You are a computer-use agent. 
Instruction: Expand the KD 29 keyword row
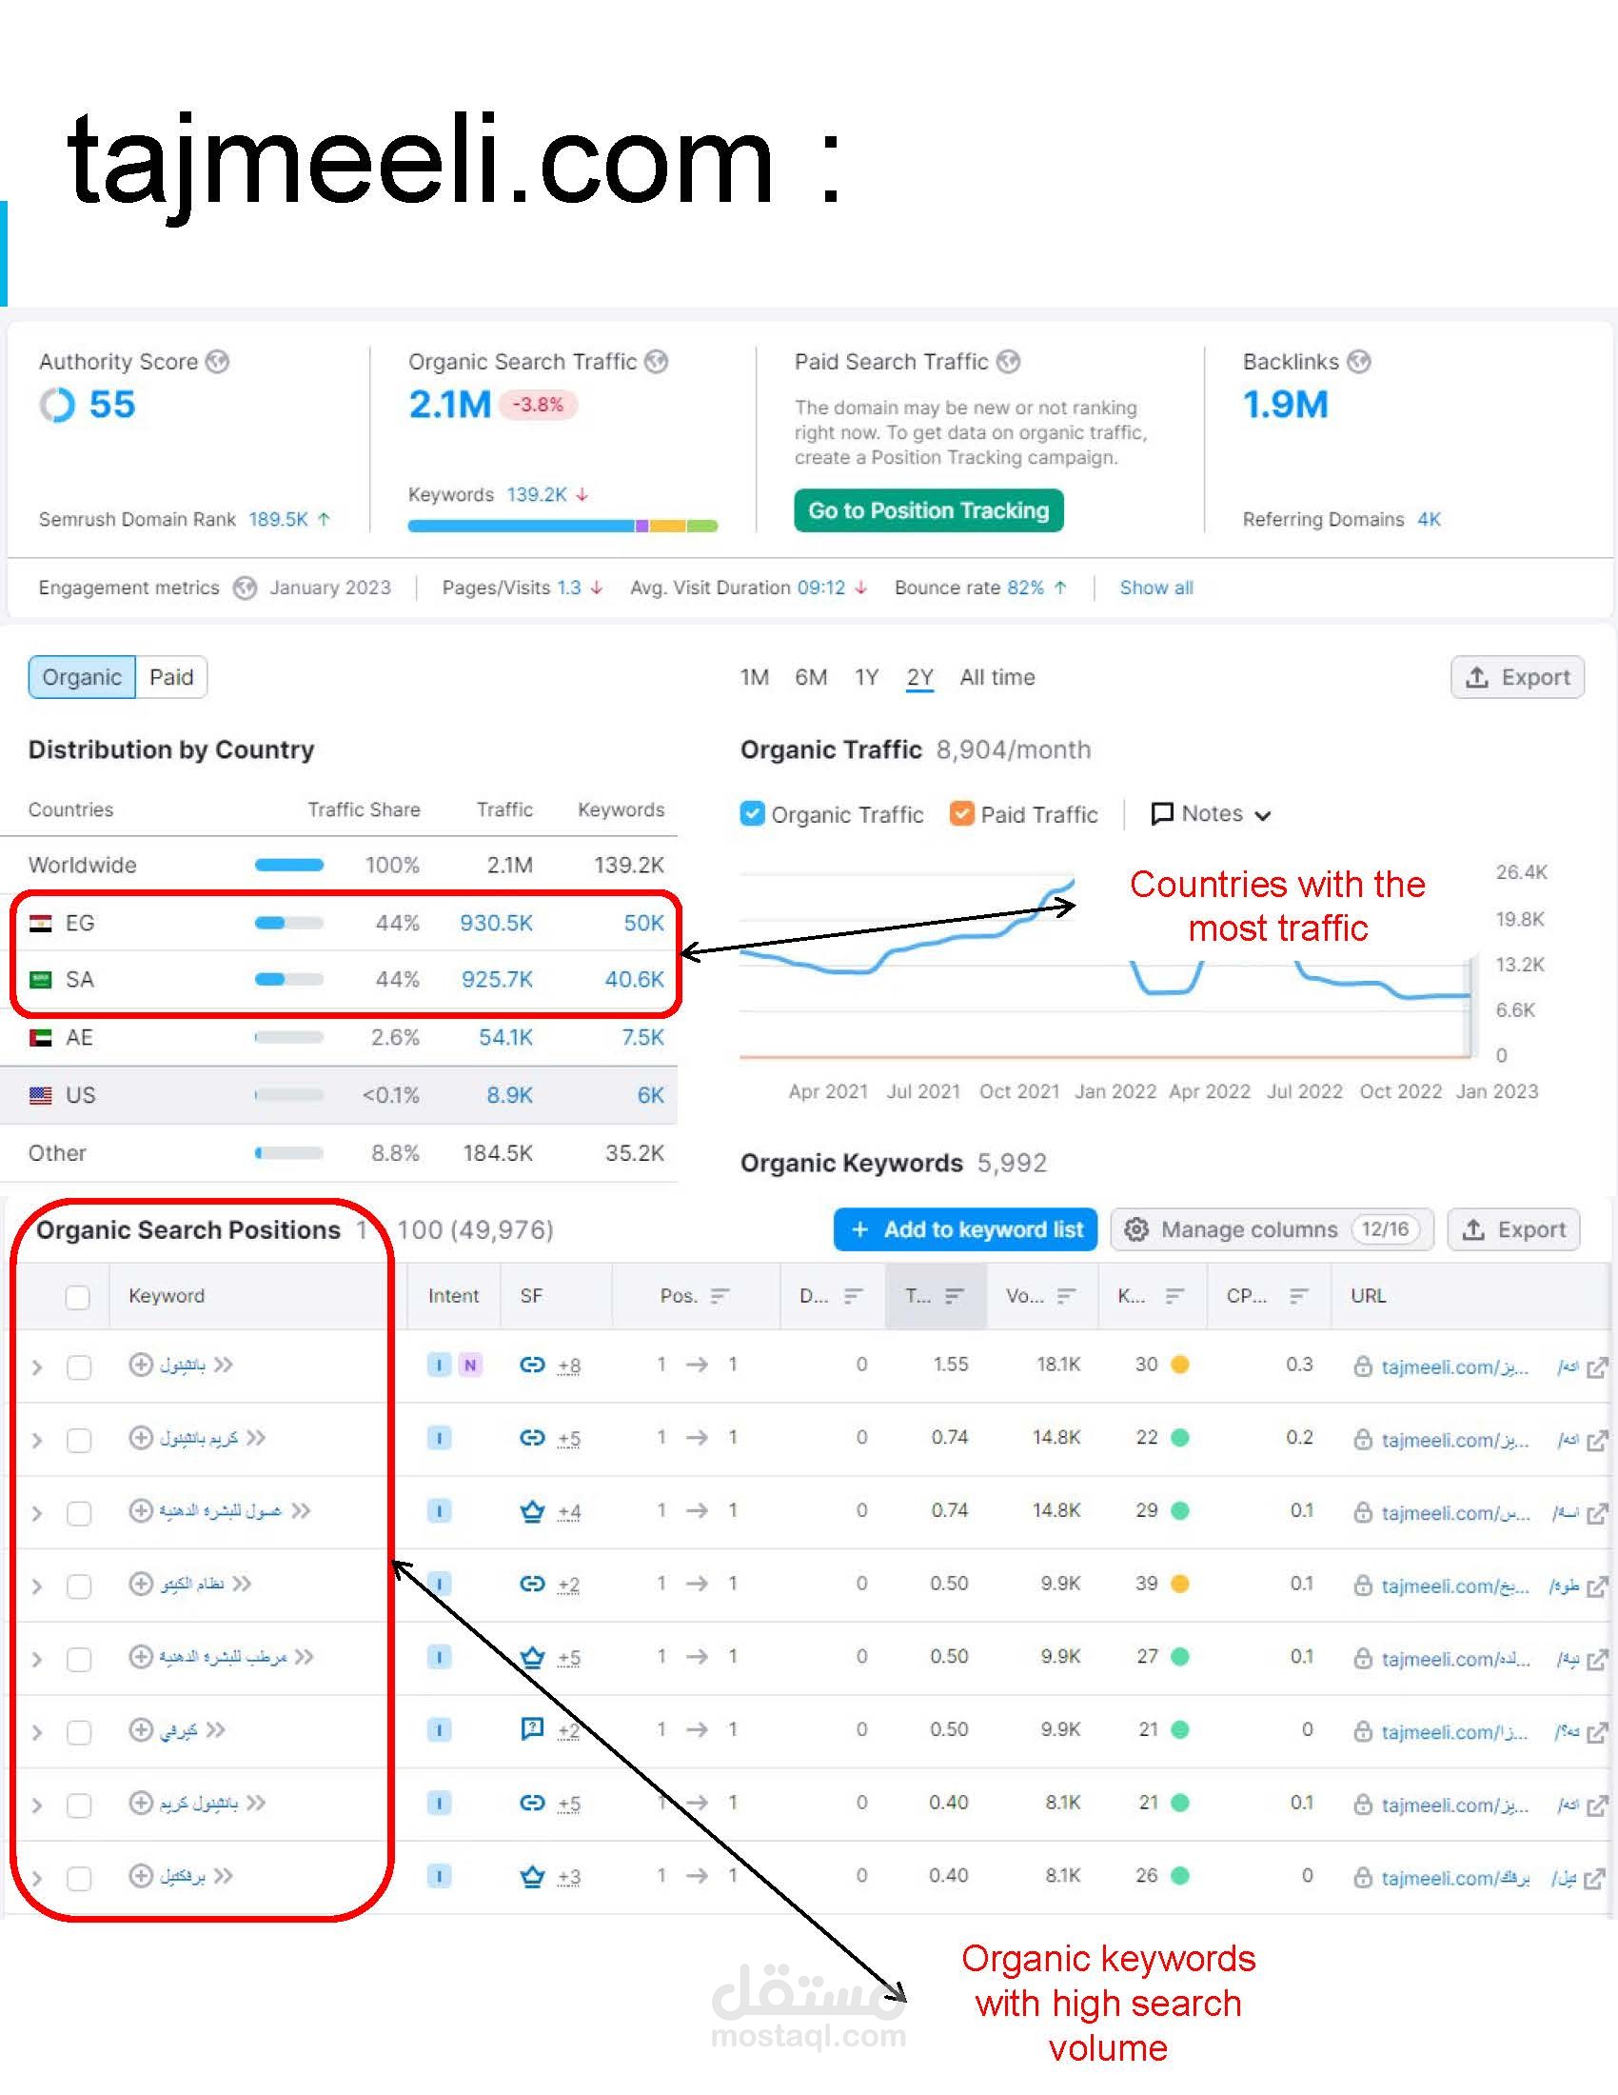pyautogui.click(x=36, y=1513)
